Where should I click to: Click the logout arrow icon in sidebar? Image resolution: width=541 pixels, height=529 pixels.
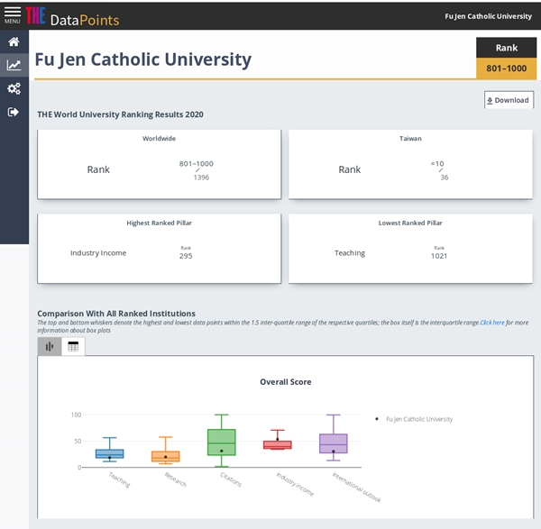14,112
